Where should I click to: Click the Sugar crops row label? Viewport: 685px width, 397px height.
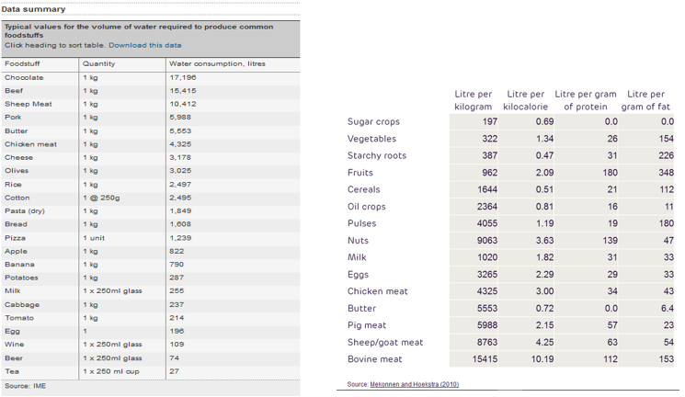coord(373,122)
